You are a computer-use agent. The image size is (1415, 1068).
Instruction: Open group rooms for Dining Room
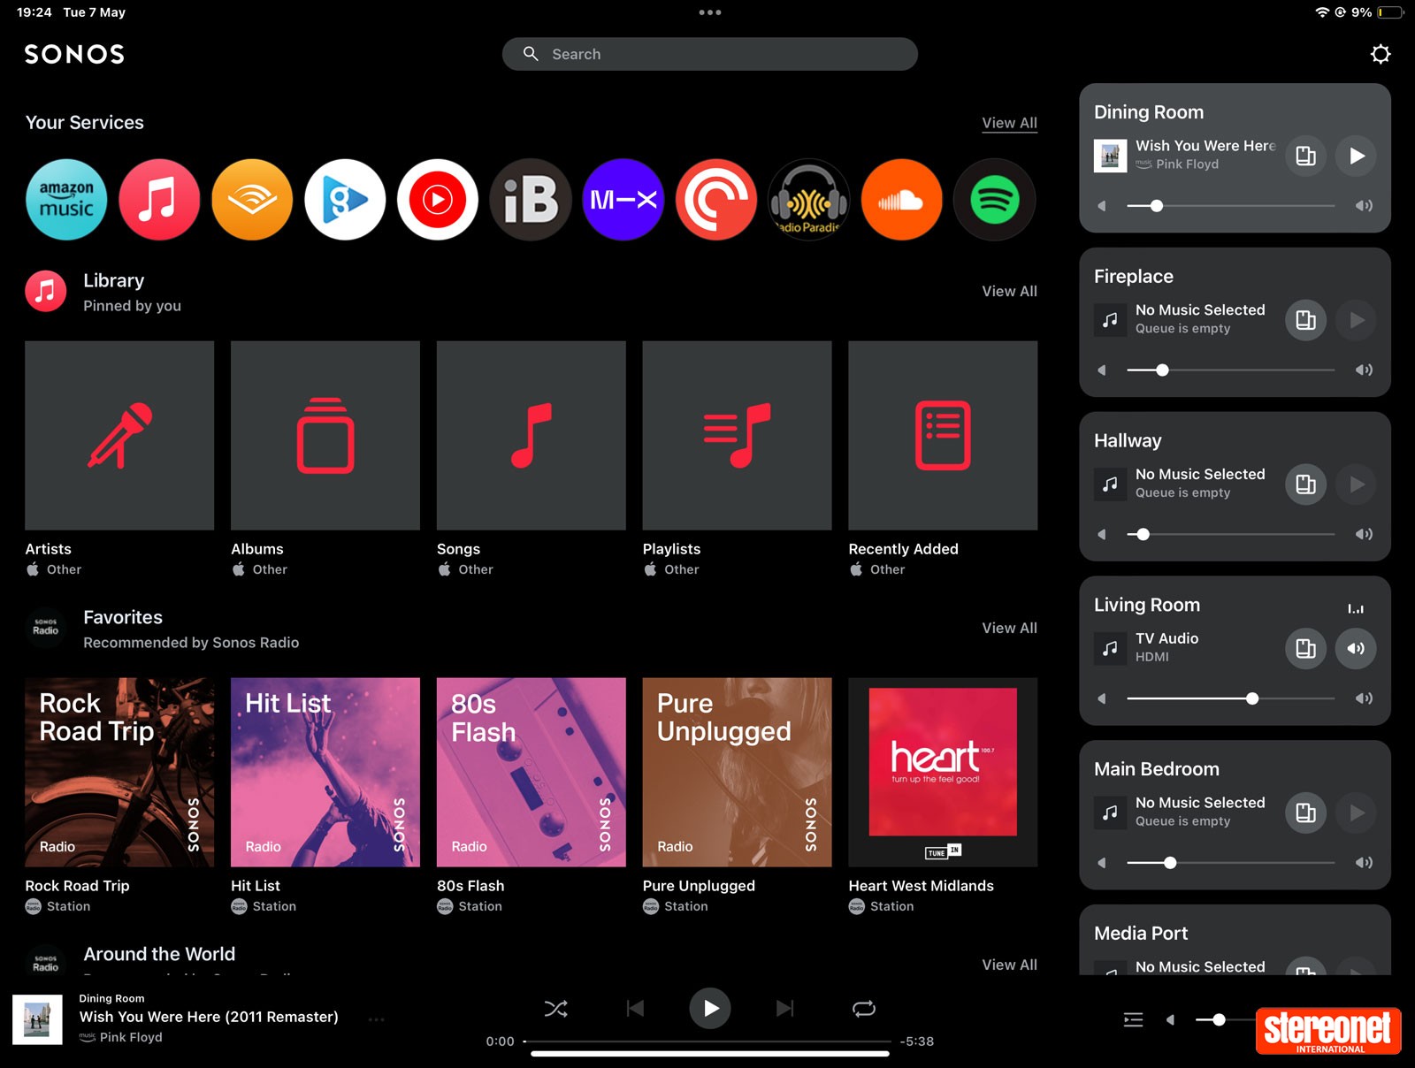[x=1305, y=156]
